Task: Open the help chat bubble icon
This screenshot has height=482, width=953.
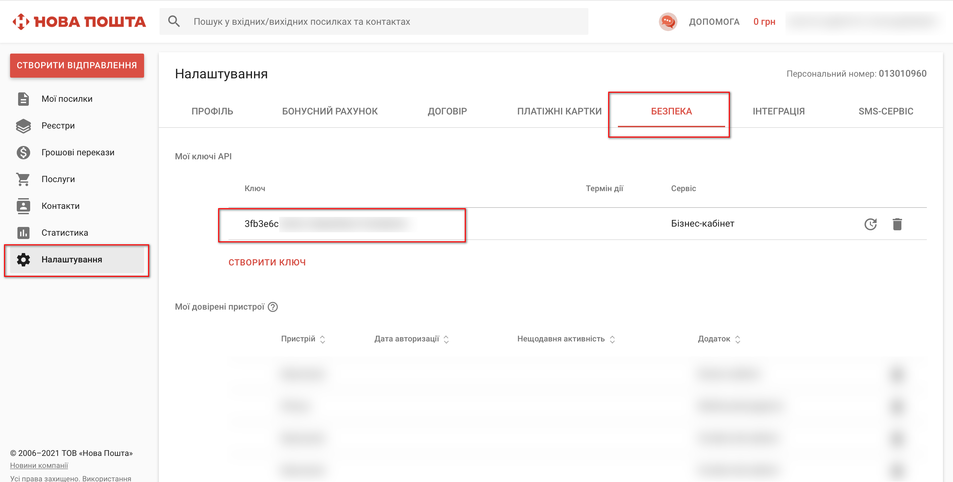Action: [x=668, y=21]
